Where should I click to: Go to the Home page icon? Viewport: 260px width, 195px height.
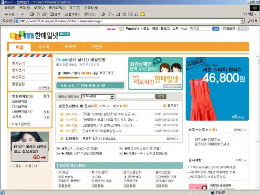[44, 15]
